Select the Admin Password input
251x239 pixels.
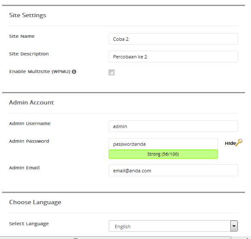coord(163,144)
